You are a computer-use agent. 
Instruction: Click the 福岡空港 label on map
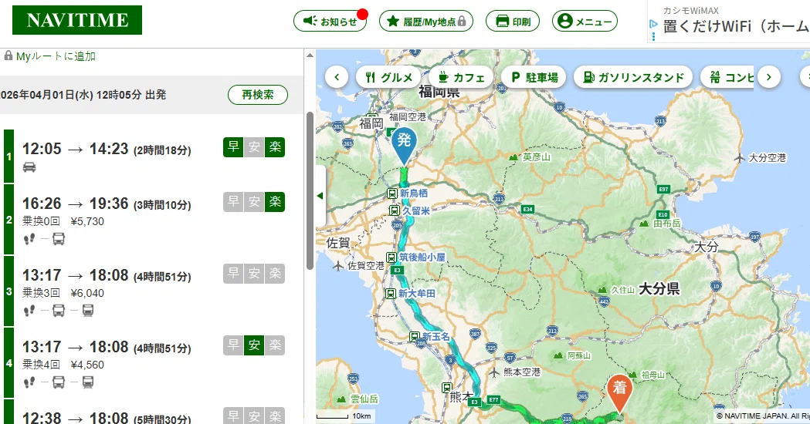point(408,117)
